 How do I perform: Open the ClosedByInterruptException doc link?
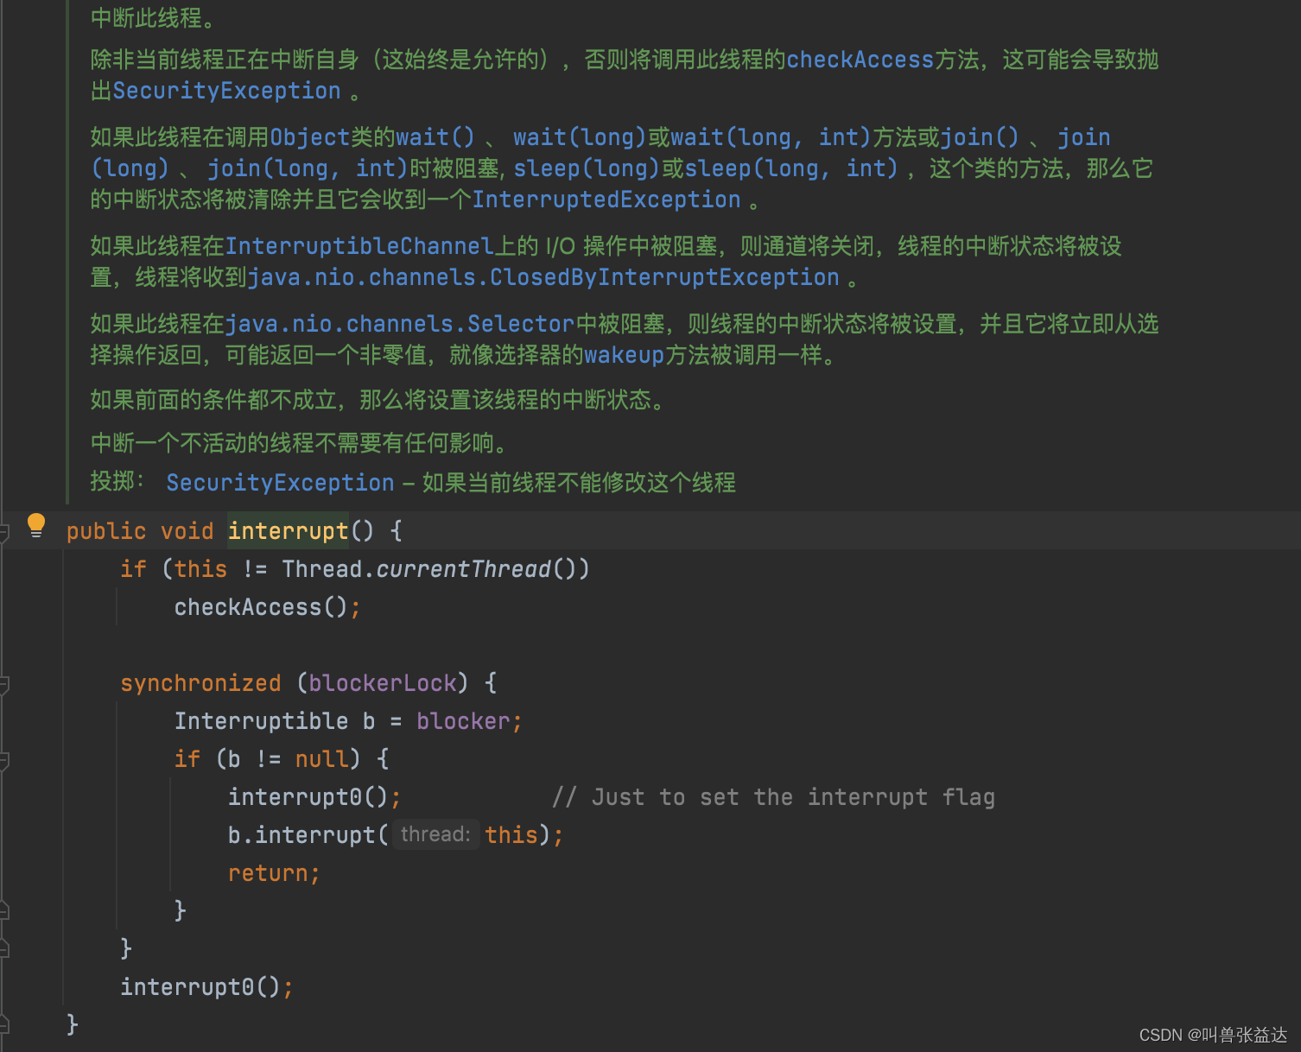click(543, 277)
